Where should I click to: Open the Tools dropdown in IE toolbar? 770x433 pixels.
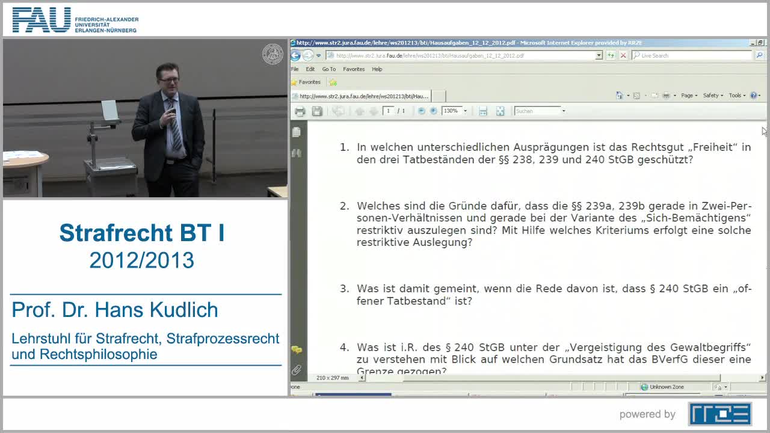pos(736,95)
